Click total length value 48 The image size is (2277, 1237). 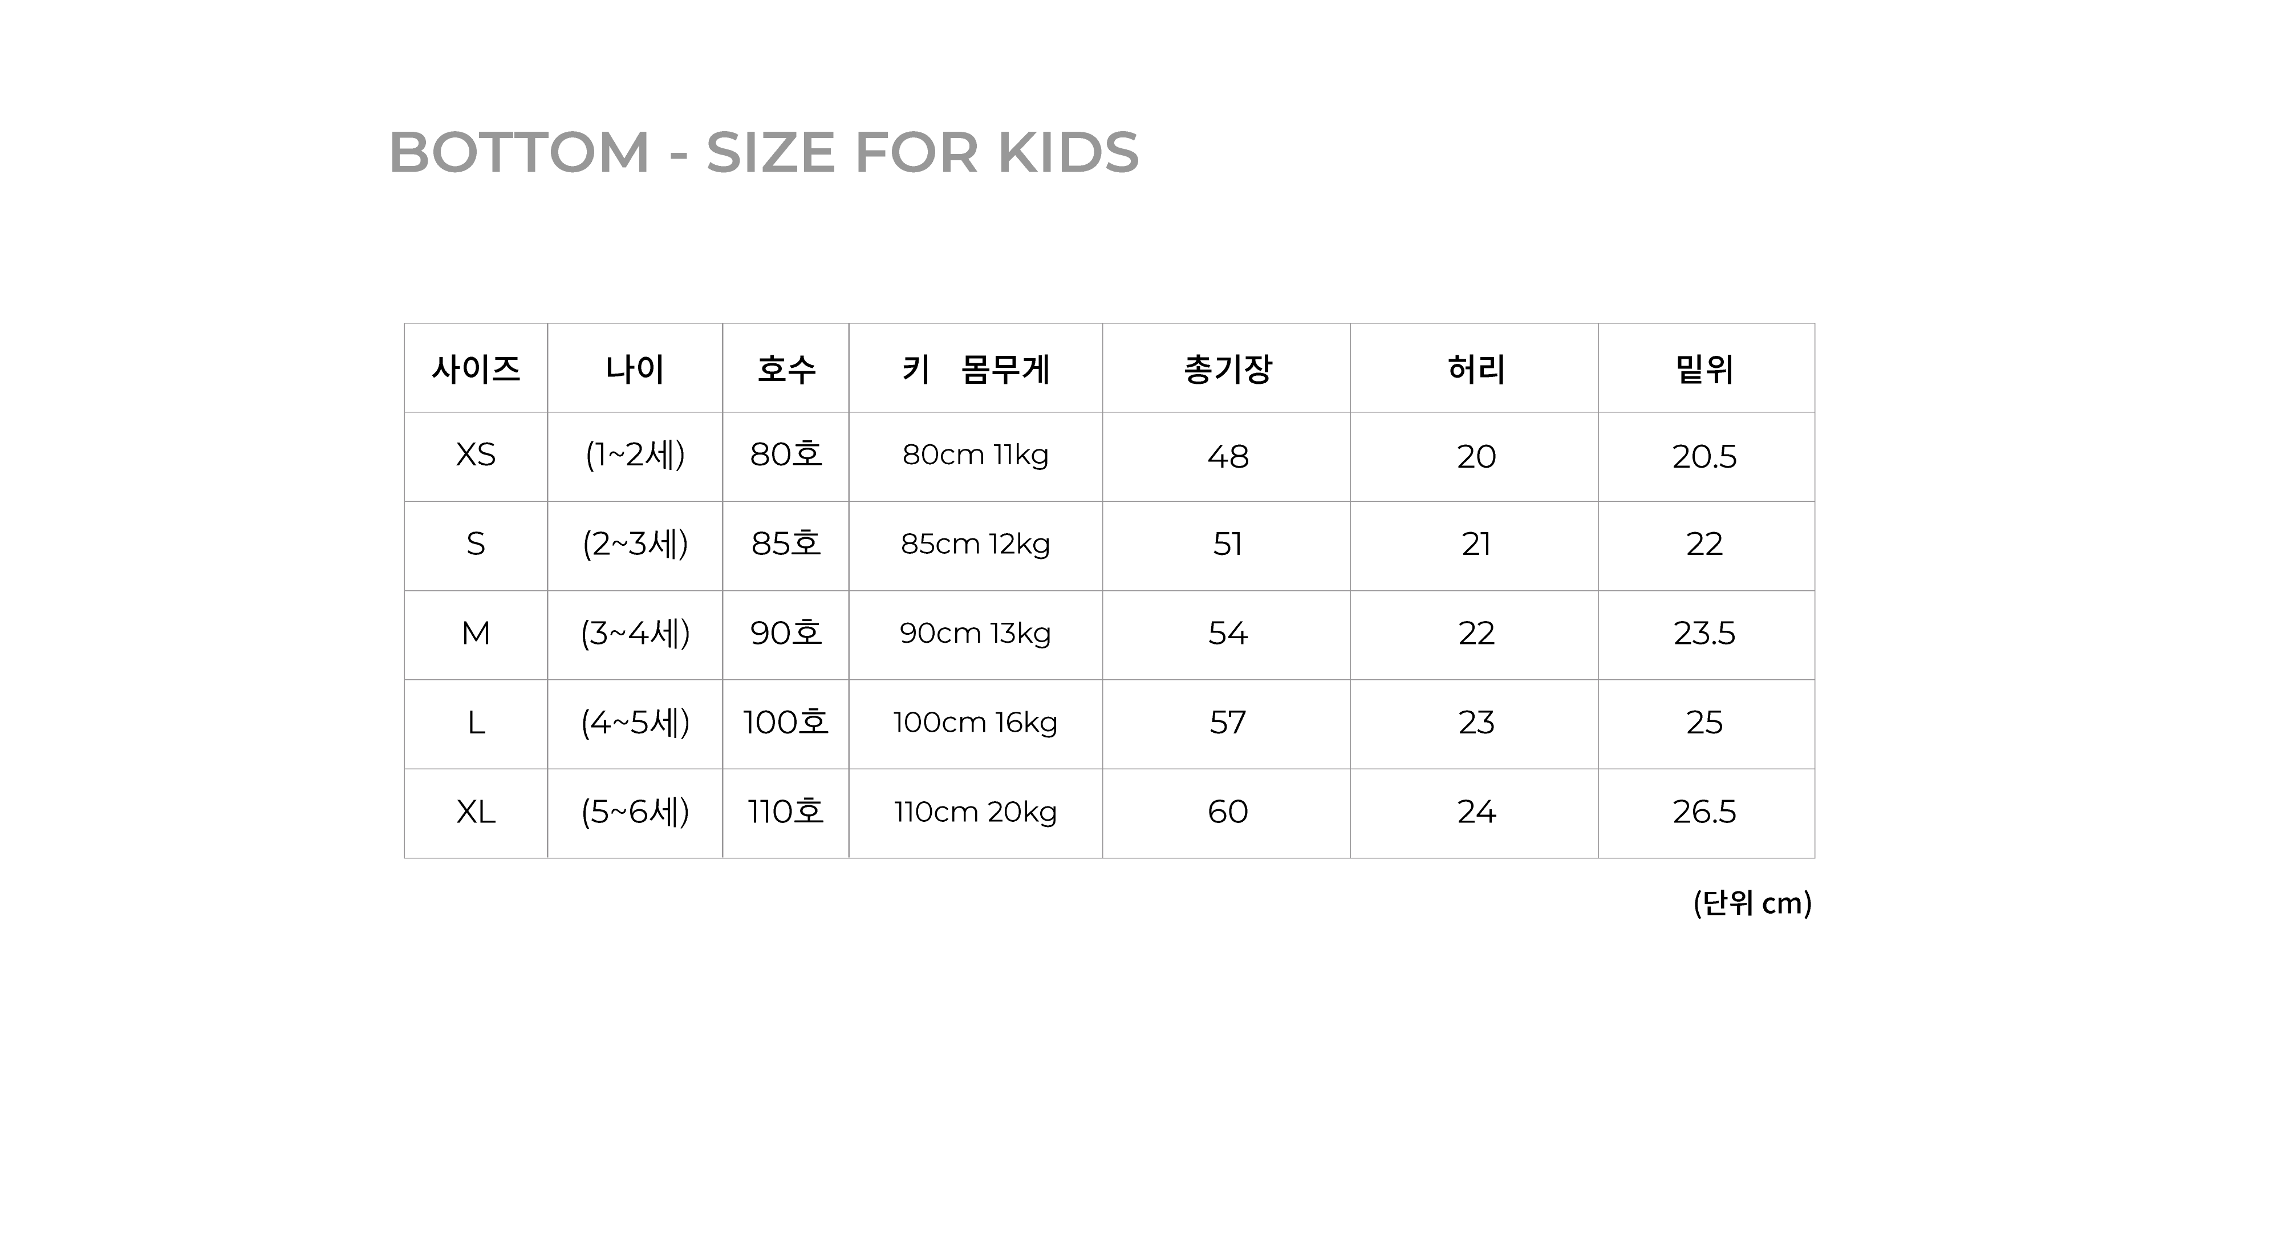1228,456
